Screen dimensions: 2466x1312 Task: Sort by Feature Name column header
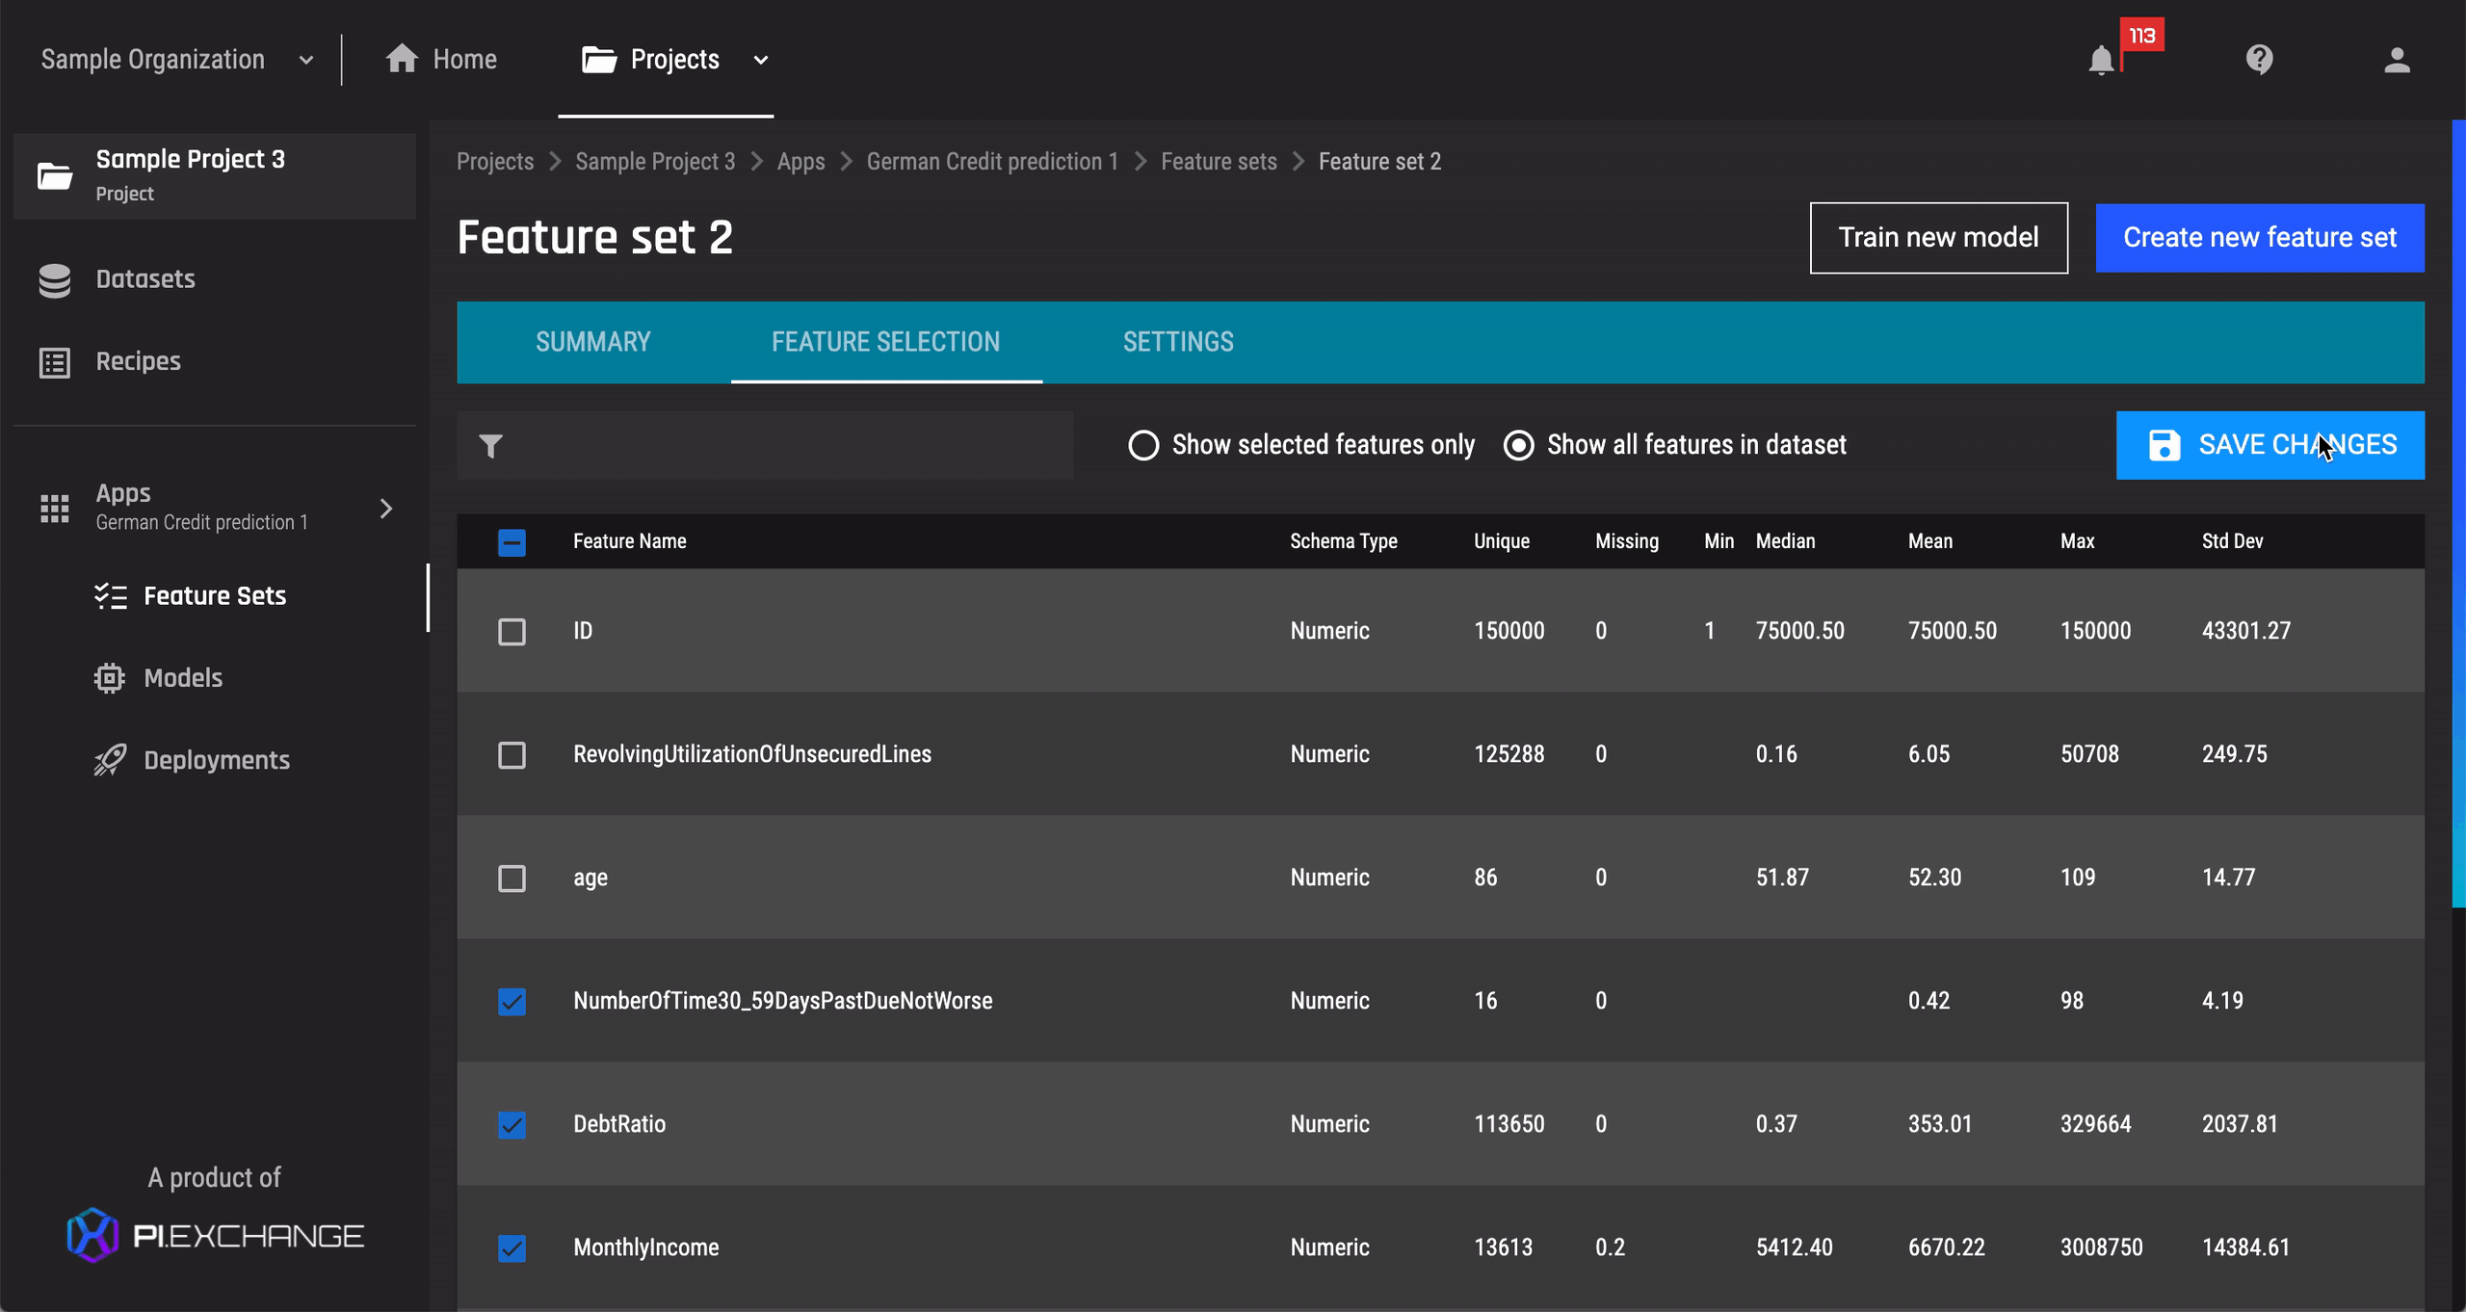pos(630,541)
